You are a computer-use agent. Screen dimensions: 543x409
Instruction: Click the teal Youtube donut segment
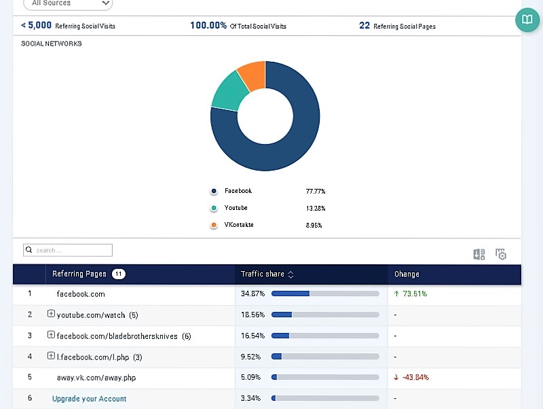[x=229, y=92]
